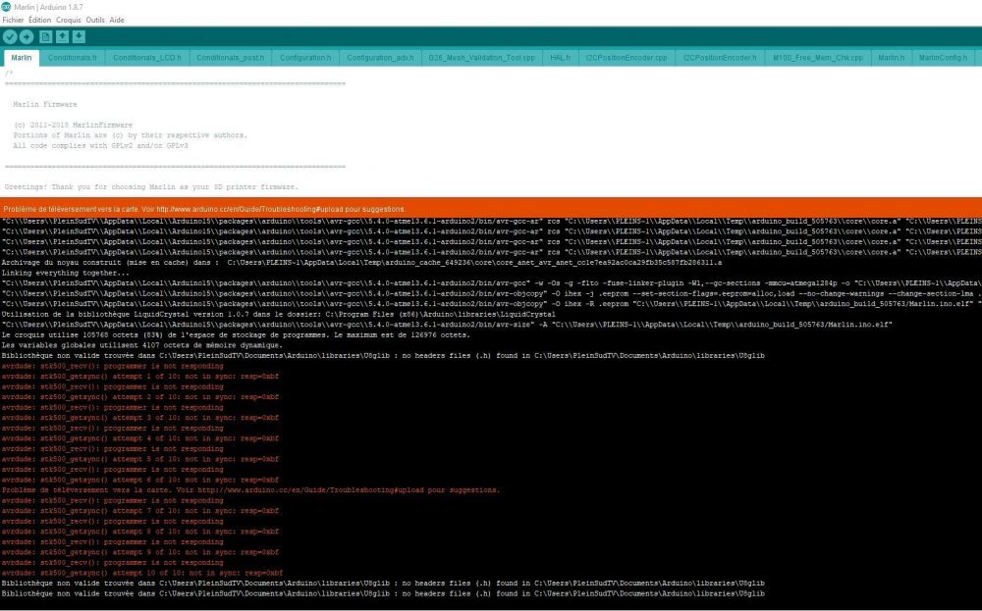Screen dimensions: 982x611
Task: Open the I2CPositionEncoder.h tab
Action: (x=720, y=58)
